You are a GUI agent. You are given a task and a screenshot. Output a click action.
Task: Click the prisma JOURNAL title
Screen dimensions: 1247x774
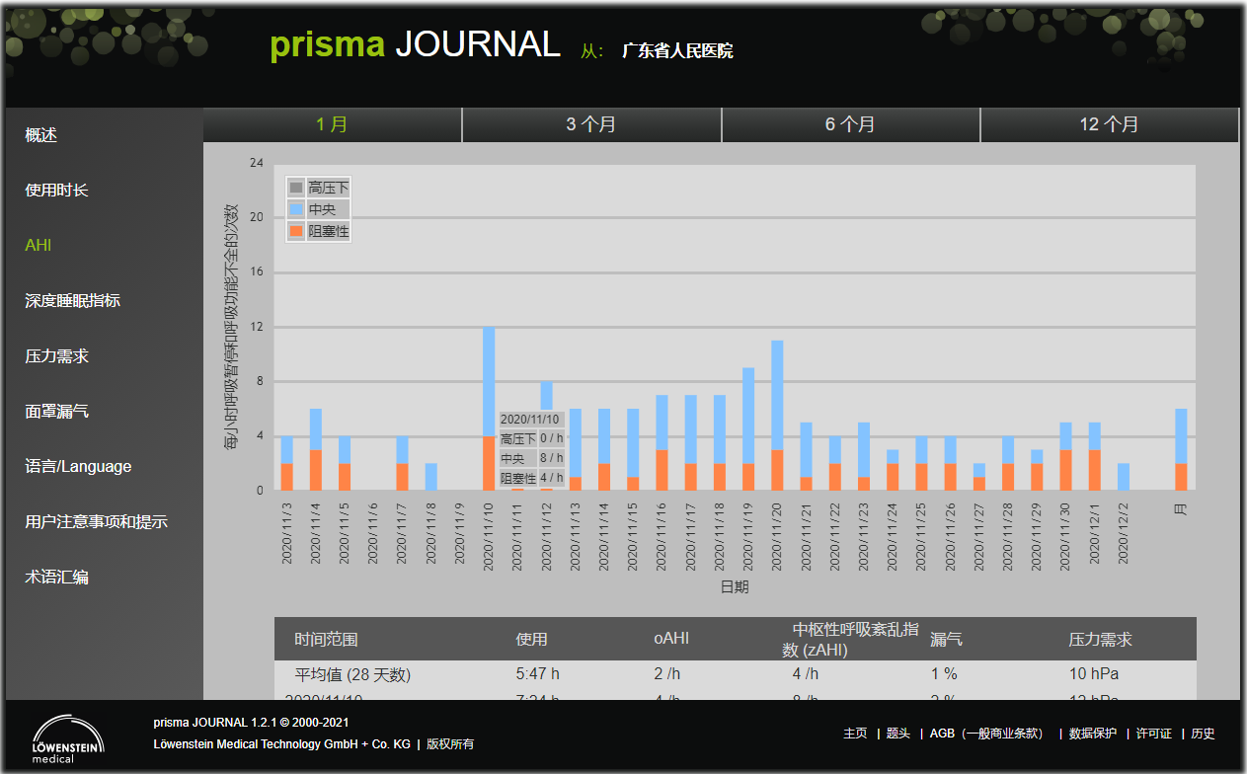[x=415, y=44]
